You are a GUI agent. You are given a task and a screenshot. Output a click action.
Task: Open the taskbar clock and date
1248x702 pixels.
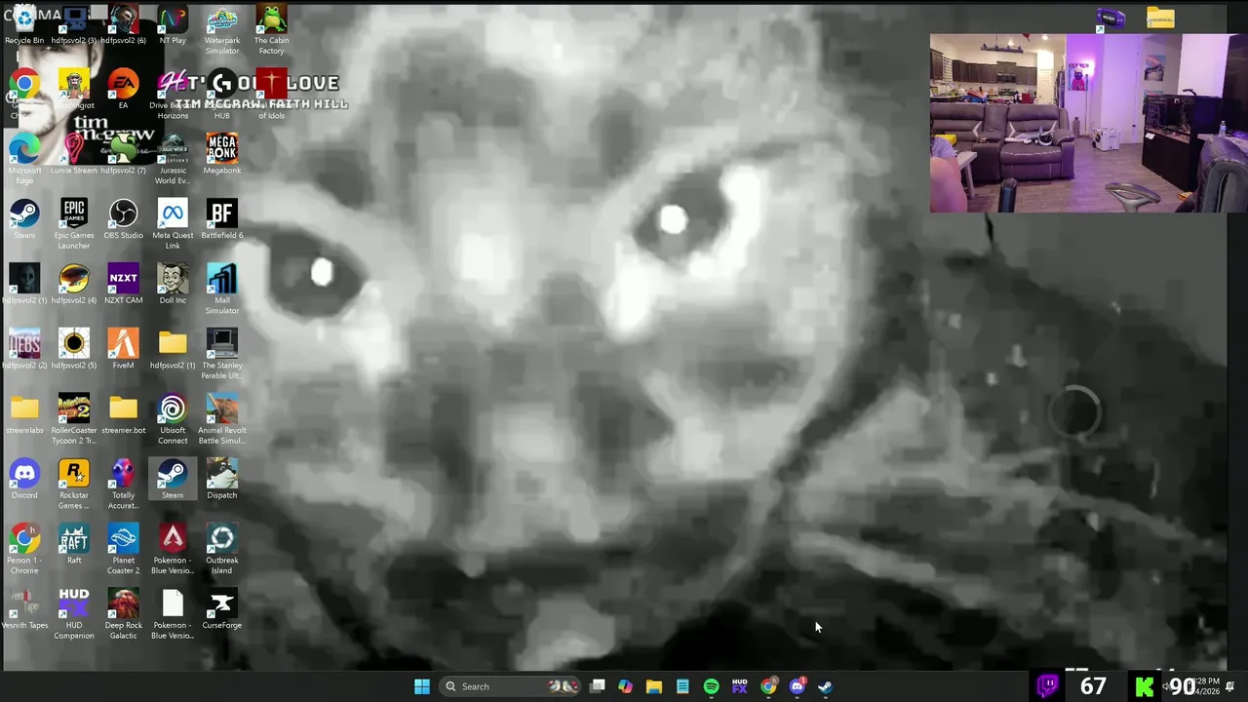1206,686
